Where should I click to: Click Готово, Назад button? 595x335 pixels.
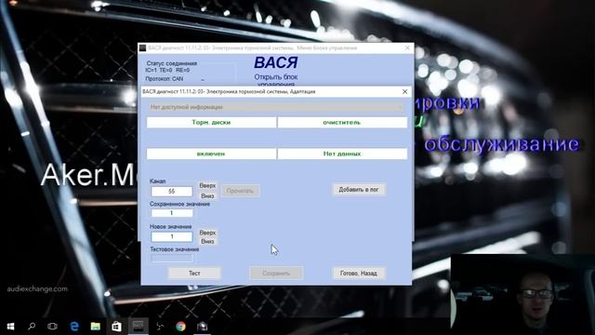pyautogui.click(x=359, y=273)
